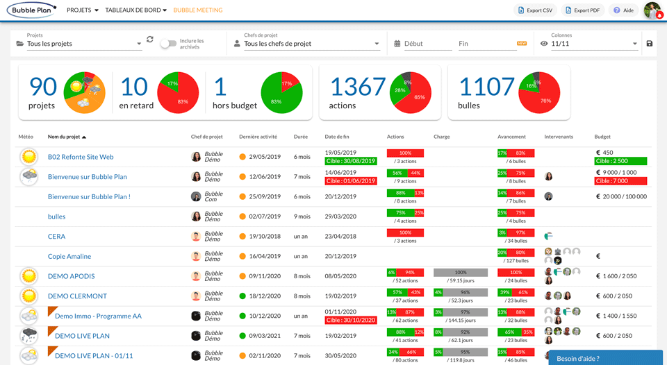Click the Cible : 2 500 budget label

[620, 161]
